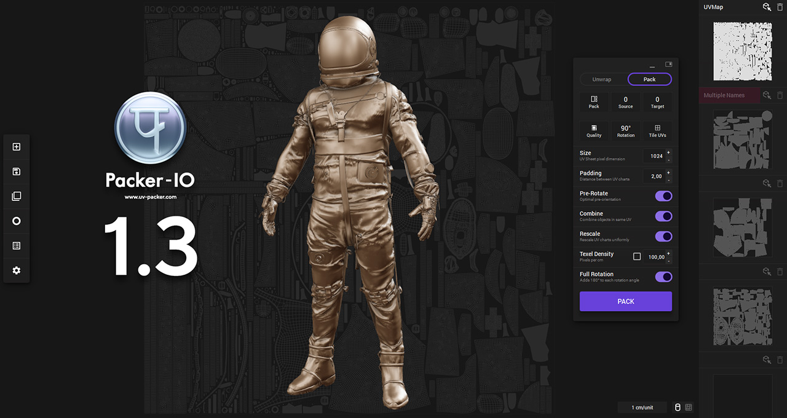Click the 90° Rotation tile
The width and height of the screenshot is (787, 418).
pyautogui.click(x=625, y=131)
